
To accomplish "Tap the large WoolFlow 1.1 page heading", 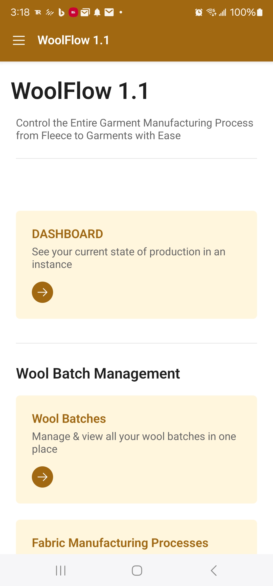I will [80, 91].
